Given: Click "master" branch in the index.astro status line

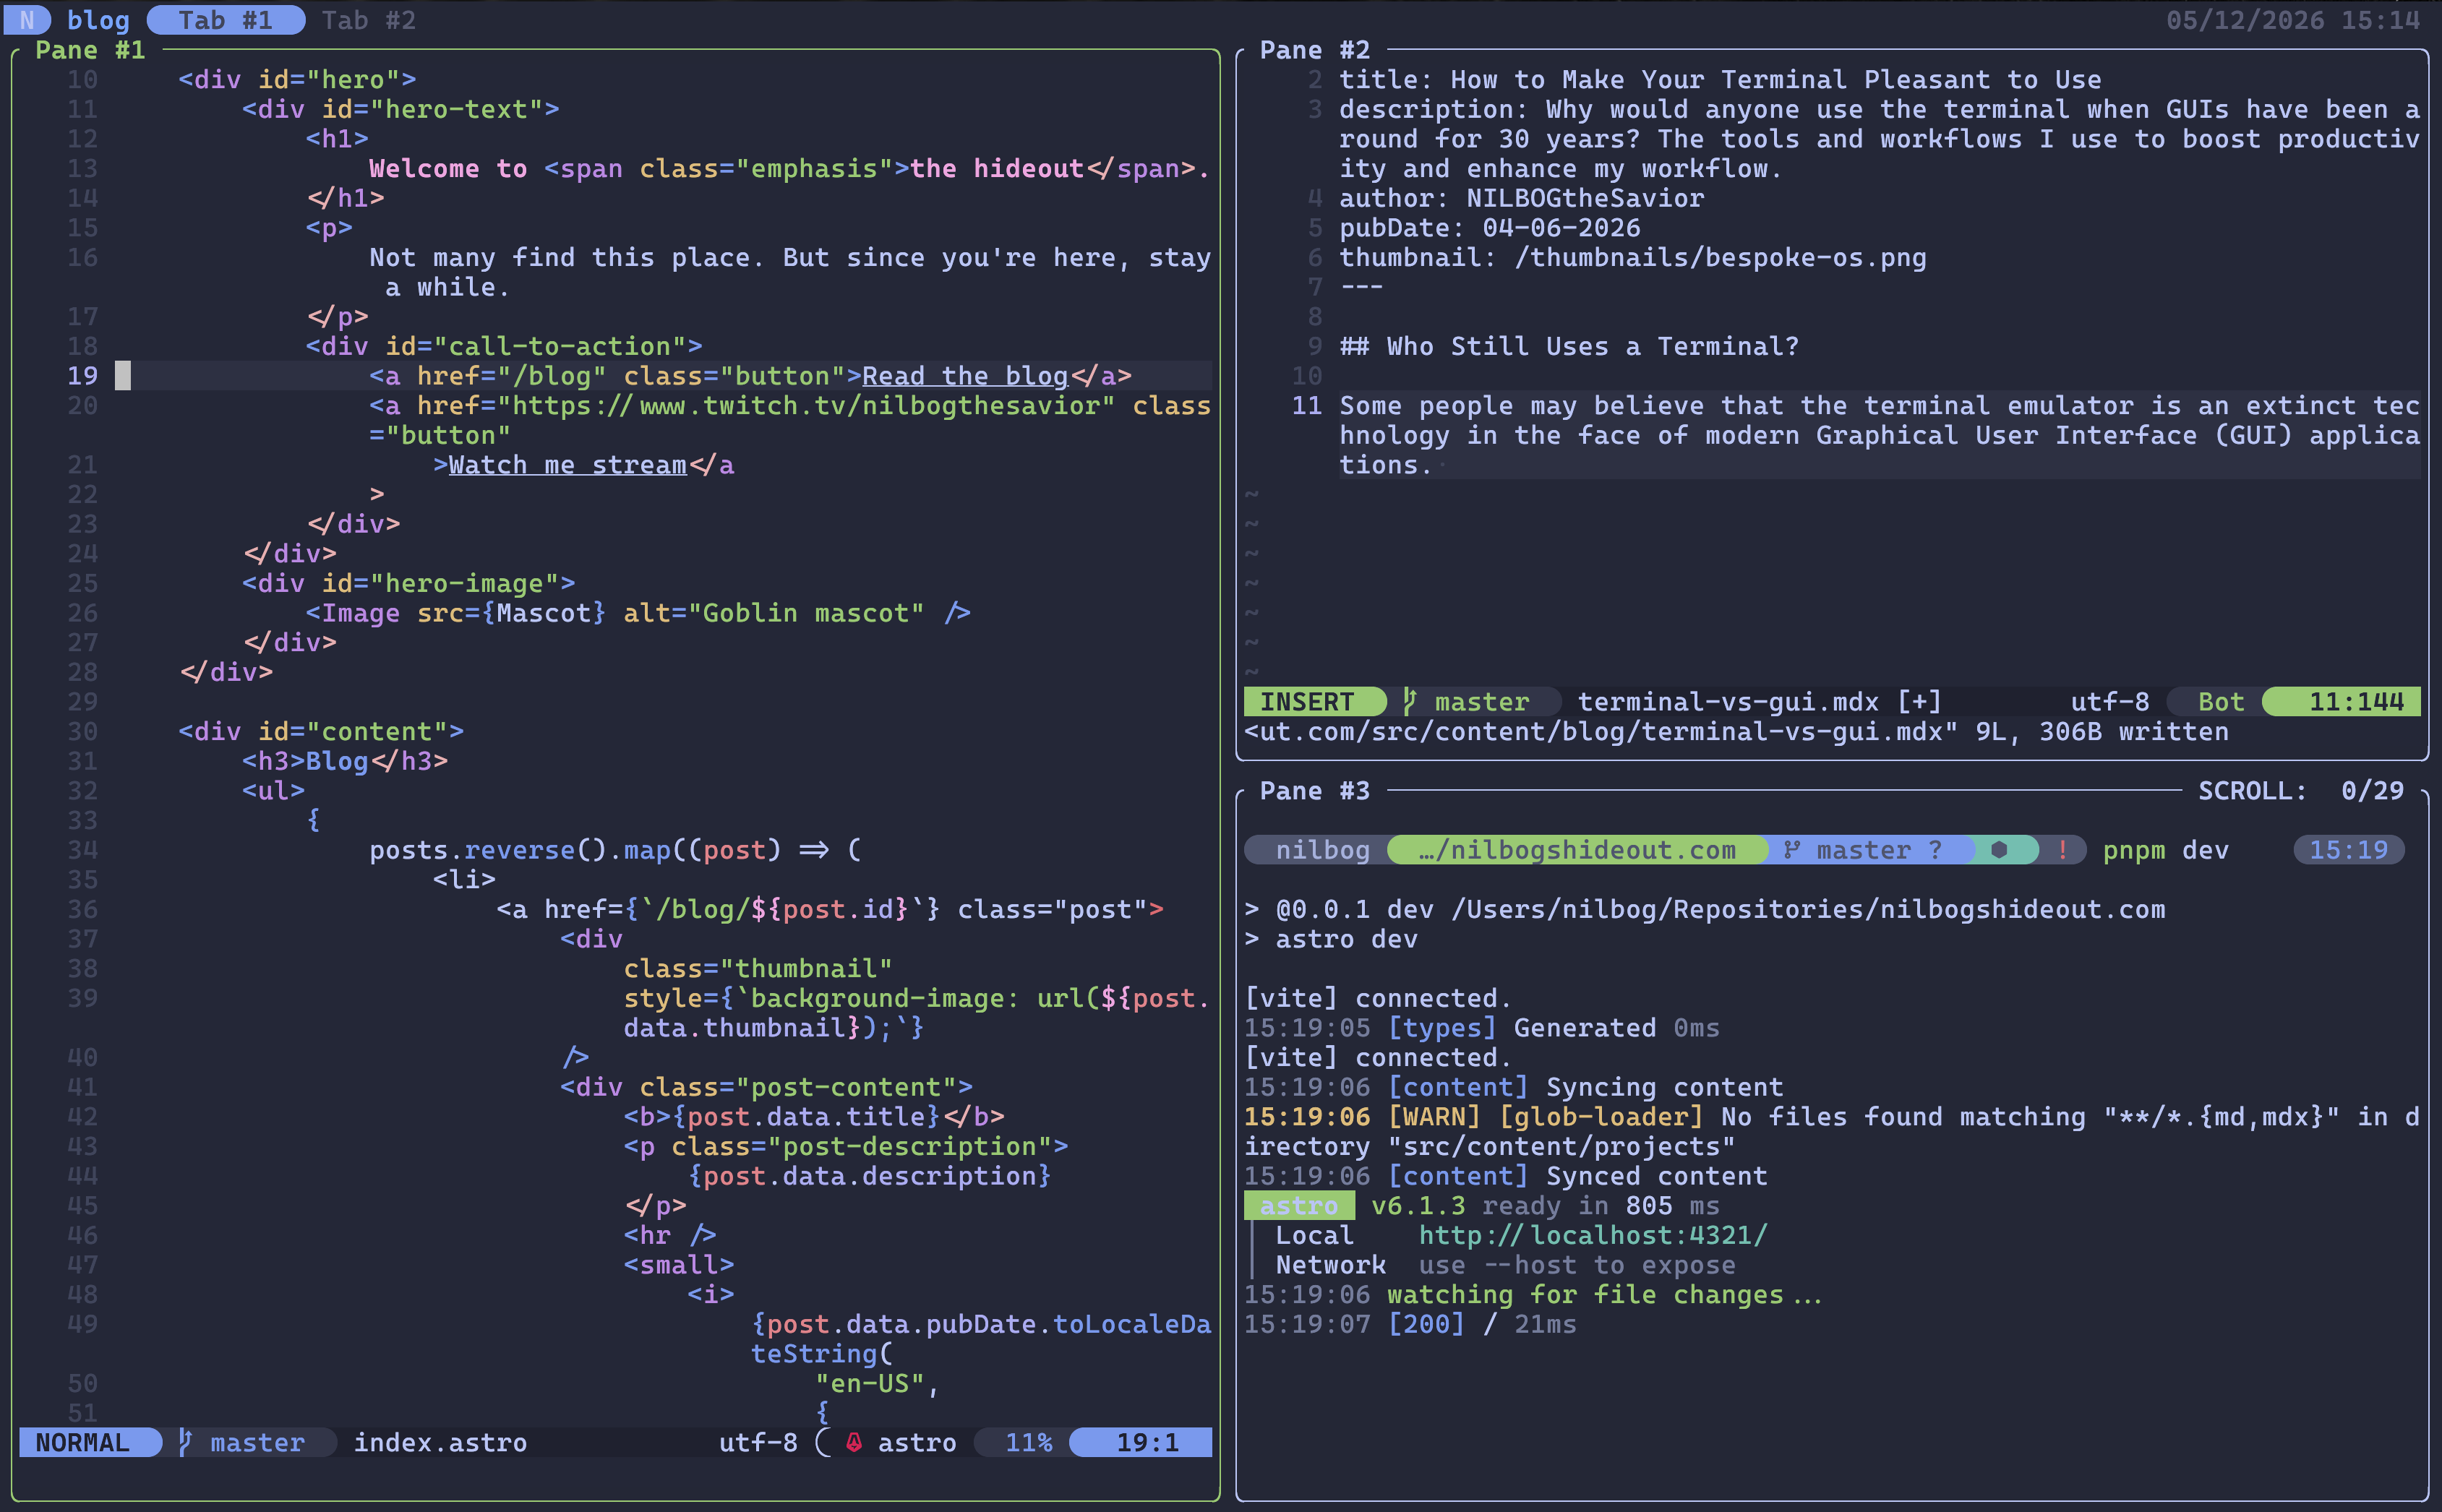Looking at the screenshot, I should [257, 1442].
